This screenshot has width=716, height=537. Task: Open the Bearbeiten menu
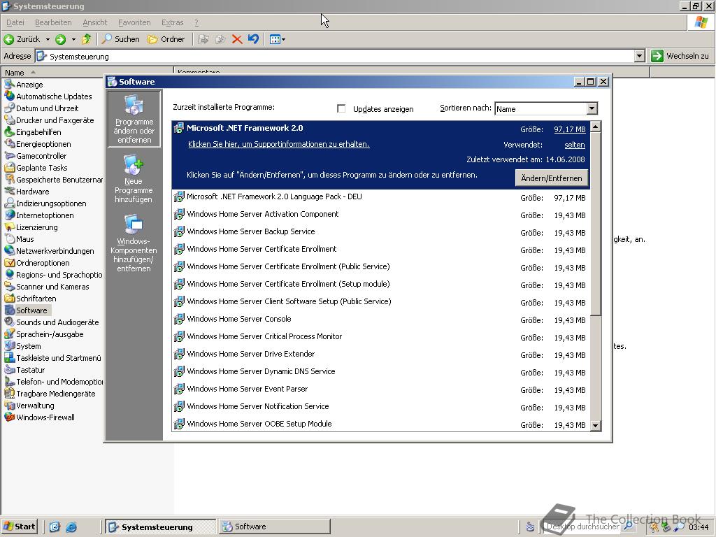(x=53, y=22)
